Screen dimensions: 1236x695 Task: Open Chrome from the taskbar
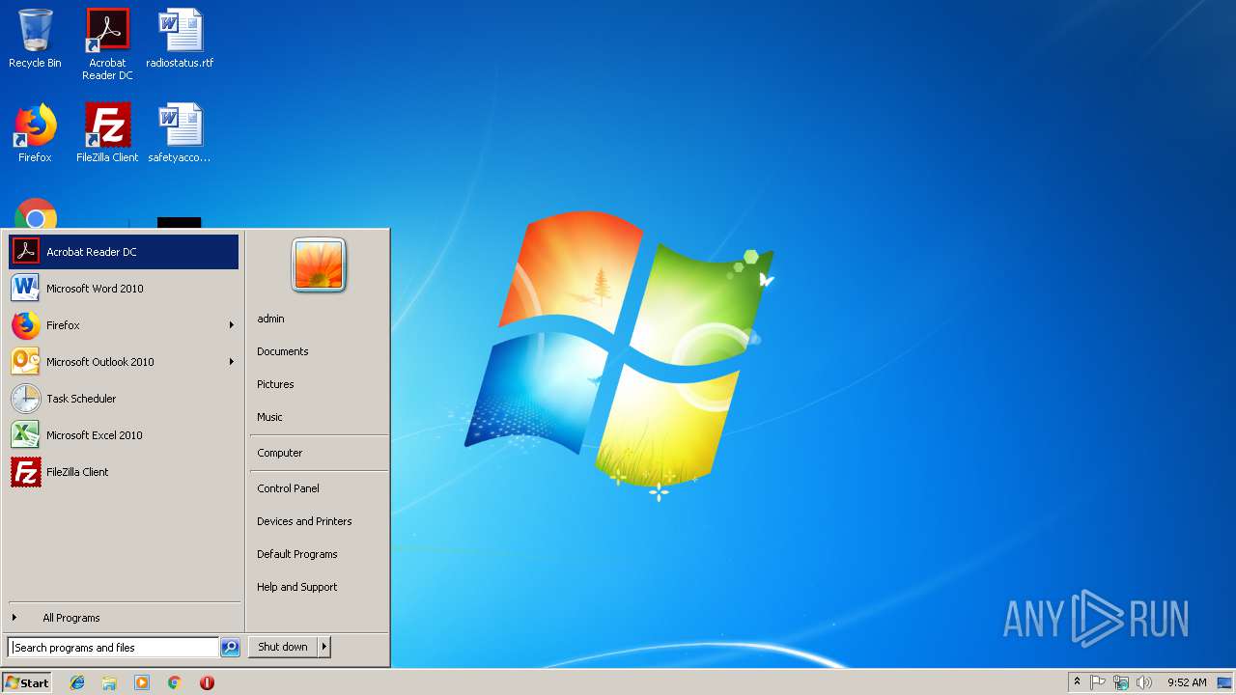175,682
